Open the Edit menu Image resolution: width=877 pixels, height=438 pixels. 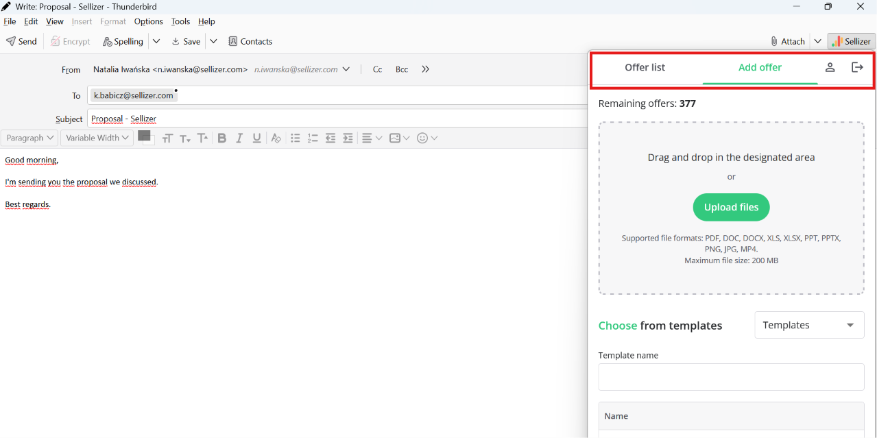(31, 21)
